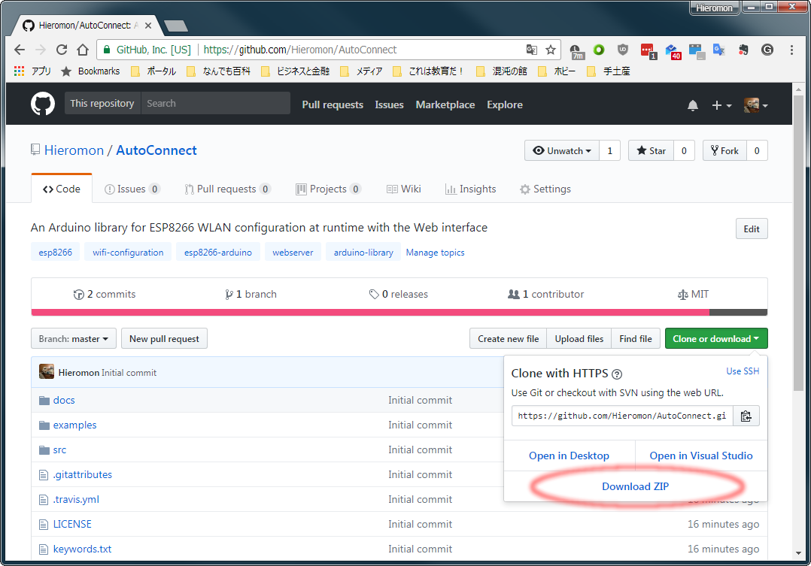Screen dimensions: 811x566
Task: Click the green circle extension icon
Action: coord(599,50)
